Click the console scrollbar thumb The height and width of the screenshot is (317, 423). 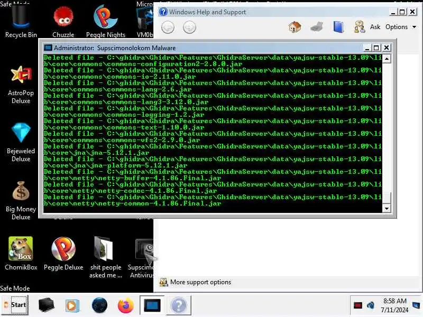[387, 199]
